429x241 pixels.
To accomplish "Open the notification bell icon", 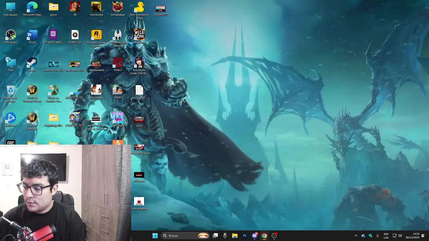I will click(x=423, y=236).
